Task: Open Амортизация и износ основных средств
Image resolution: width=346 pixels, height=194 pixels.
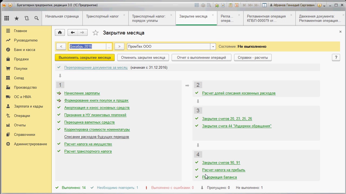Action: tap(97, 108)
